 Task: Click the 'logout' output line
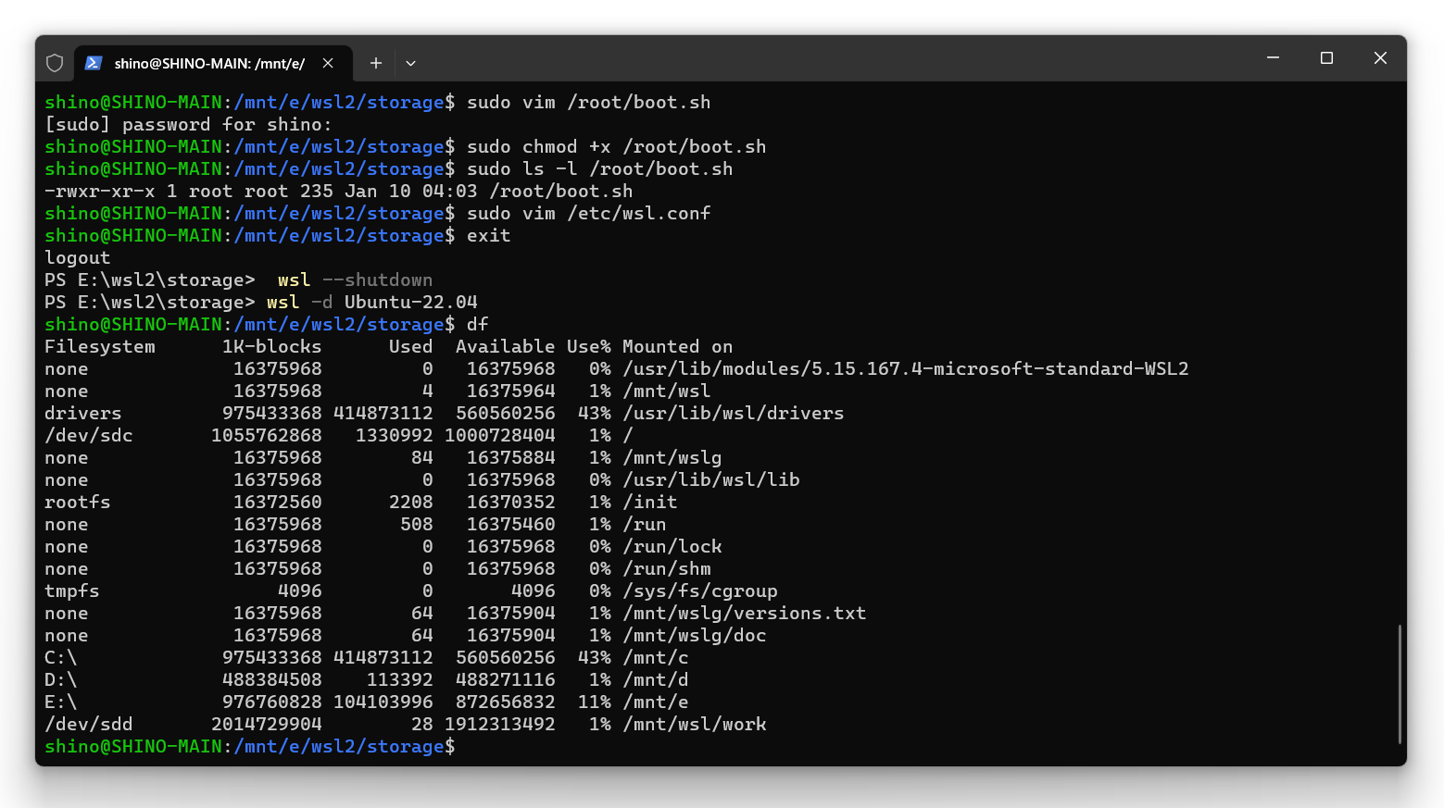[x=78, y=258]
